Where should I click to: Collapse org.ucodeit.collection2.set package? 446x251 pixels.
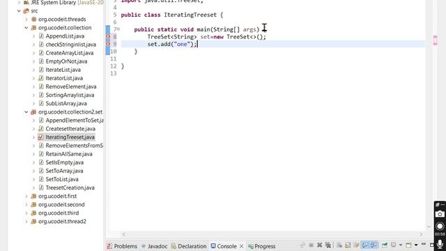pyautogui.click(x=26, y=112)
